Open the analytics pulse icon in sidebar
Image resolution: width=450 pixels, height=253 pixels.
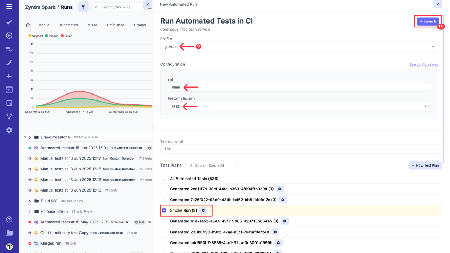[9, 76]
